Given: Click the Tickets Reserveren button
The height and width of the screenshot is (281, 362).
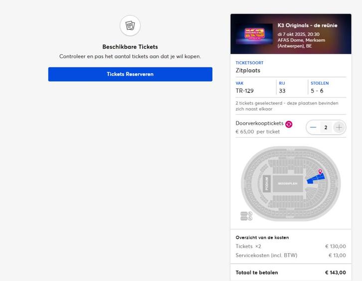Looking at the screenshot, I should tap(130, 74).
